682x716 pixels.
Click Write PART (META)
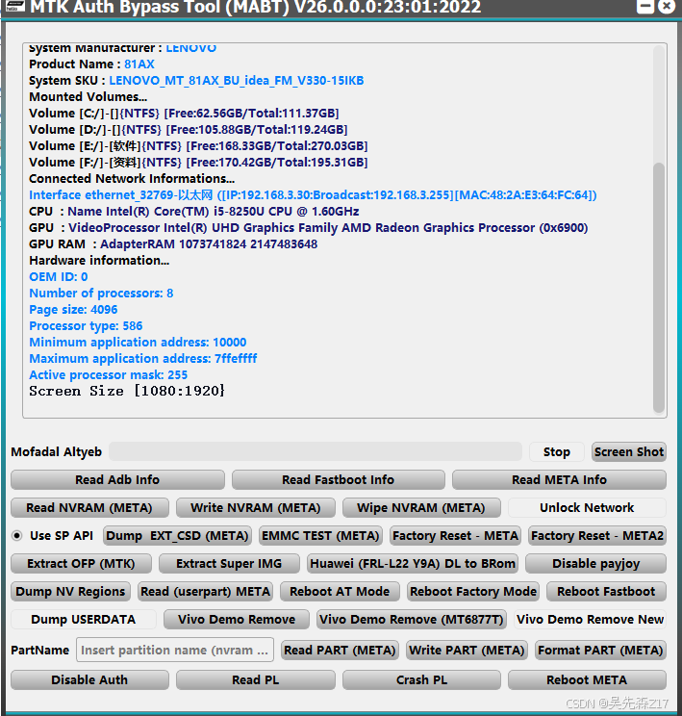click(x=467, y=650)
